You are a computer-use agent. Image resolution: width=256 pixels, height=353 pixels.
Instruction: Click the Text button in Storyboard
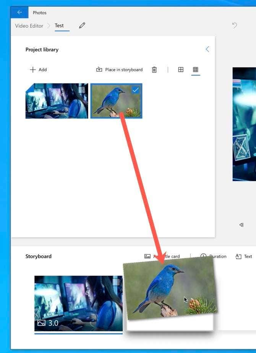244,256
